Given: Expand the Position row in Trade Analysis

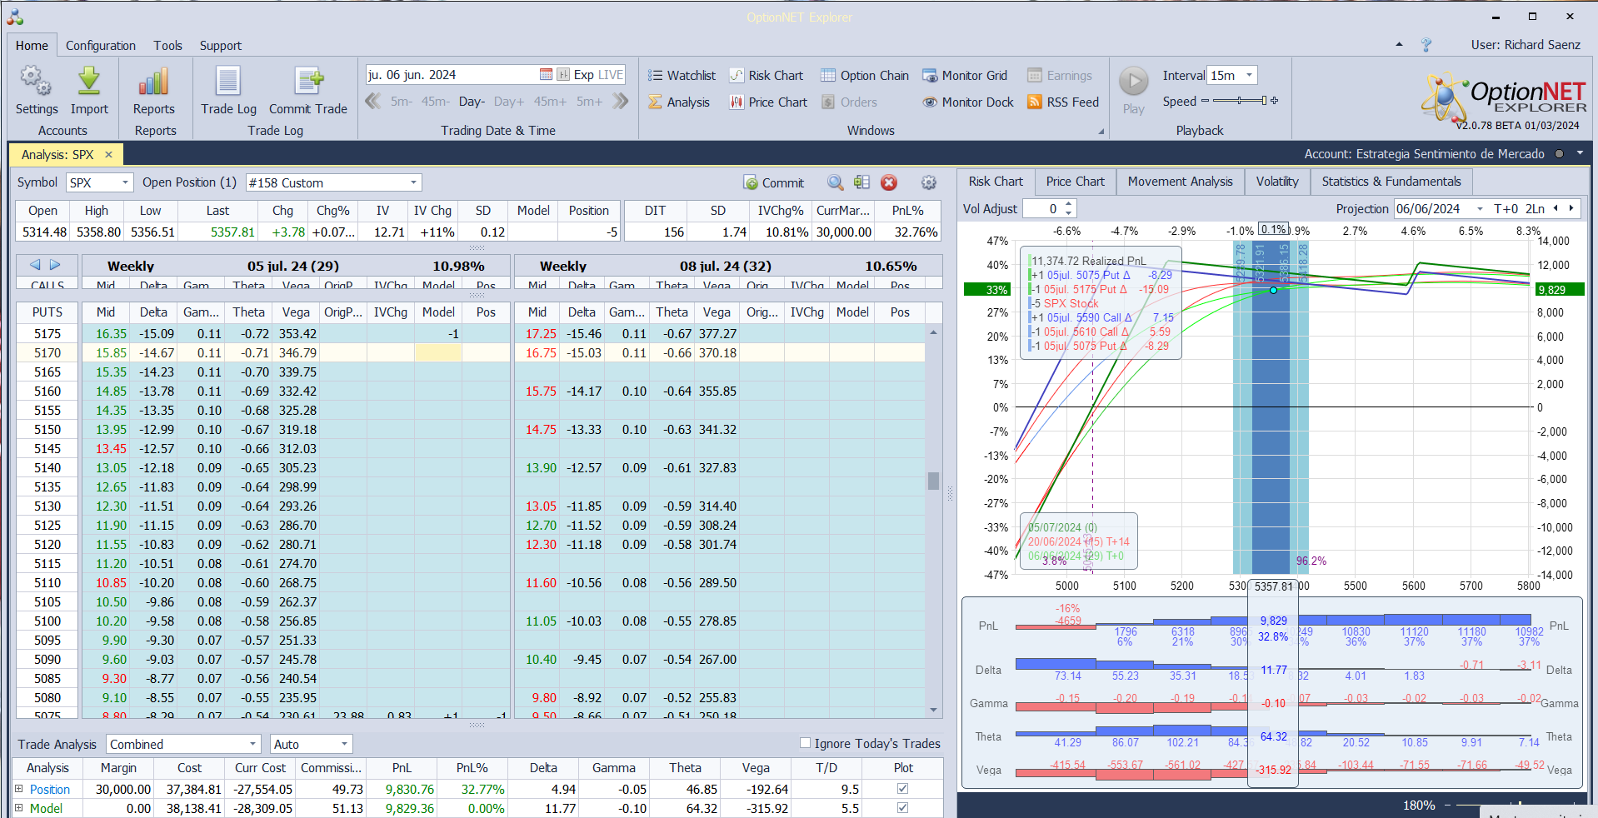Looking at the screenshot, I should pyautogui.click(x=19, y=789).
